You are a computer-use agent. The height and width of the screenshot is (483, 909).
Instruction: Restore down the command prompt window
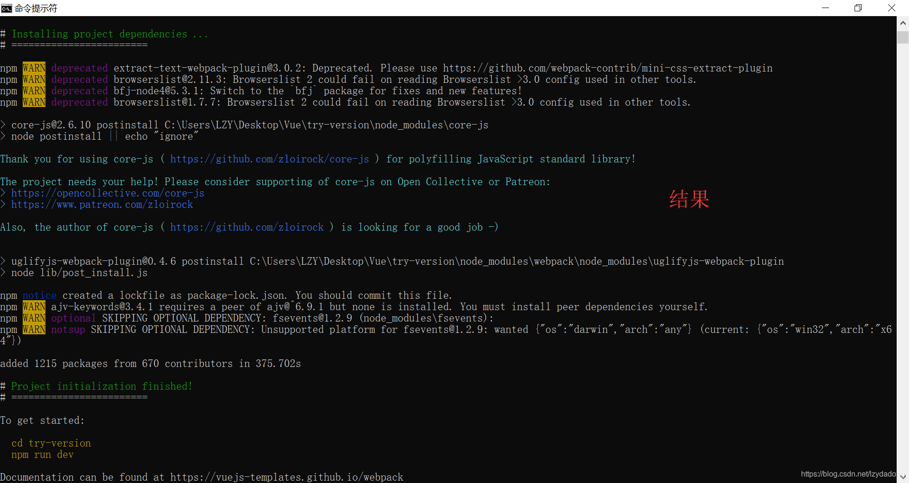click(858, 8)
